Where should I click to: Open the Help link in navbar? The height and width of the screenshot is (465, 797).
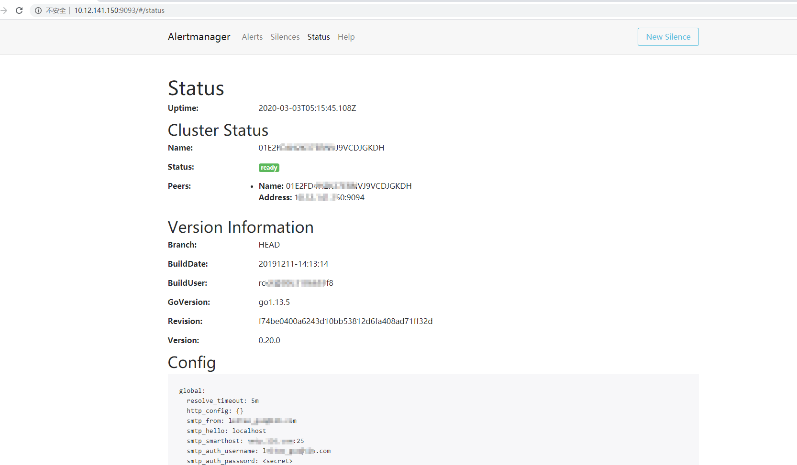pos(346,37)
